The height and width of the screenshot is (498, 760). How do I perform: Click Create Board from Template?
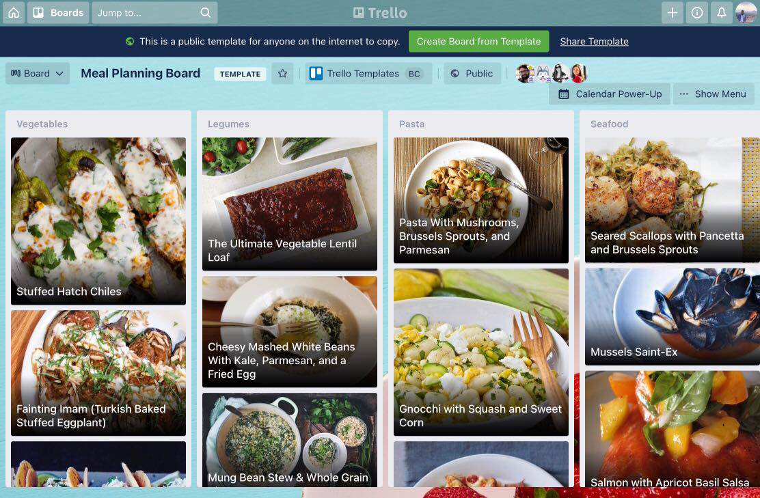479,42
